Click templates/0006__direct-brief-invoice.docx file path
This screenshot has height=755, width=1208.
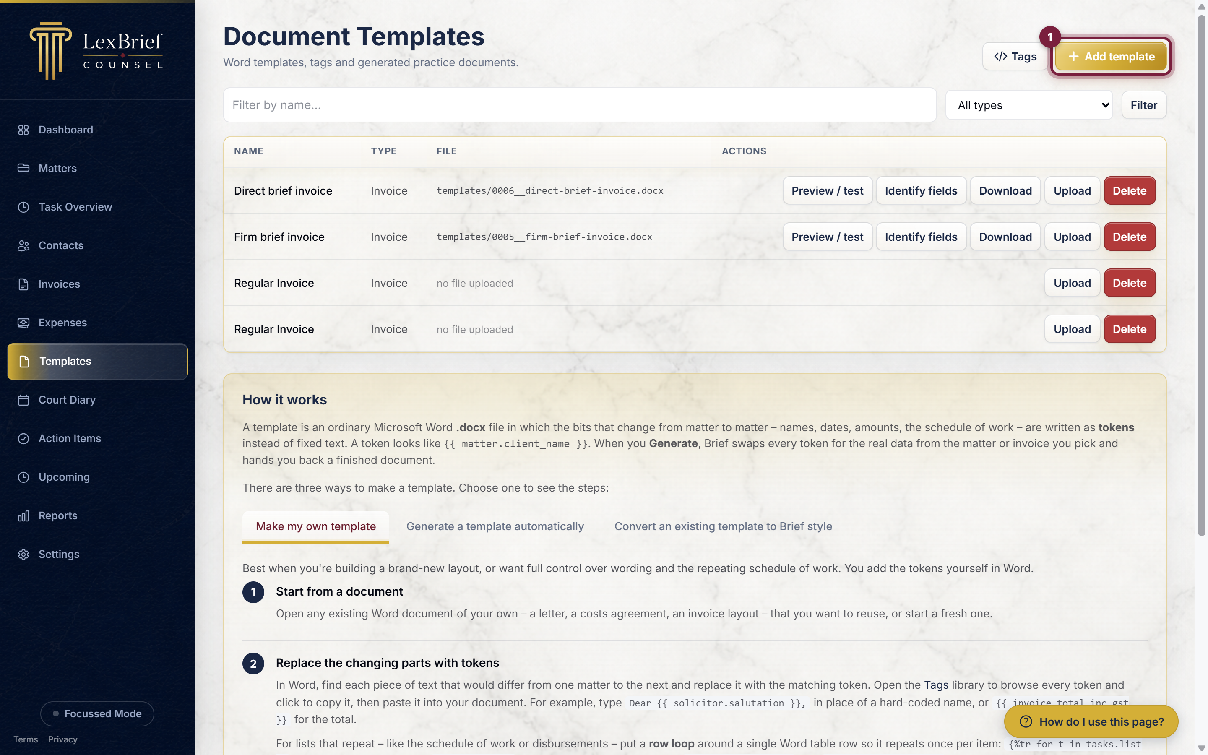pyautogui.click(x=549, y=191)
